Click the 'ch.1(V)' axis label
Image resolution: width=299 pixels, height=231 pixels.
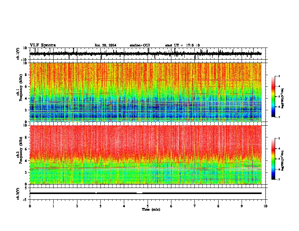pos(18,54)
